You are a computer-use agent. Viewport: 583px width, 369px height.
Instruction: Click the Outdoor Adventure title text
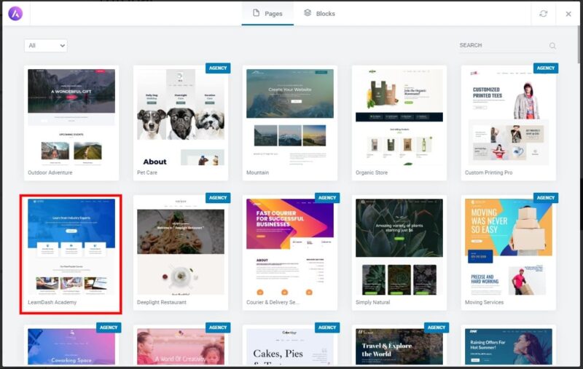[50, 172]
